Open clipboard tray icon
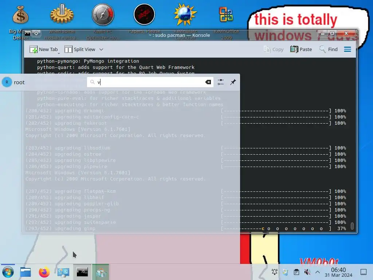This screenshot has width=373, height=280. (297, 272)
